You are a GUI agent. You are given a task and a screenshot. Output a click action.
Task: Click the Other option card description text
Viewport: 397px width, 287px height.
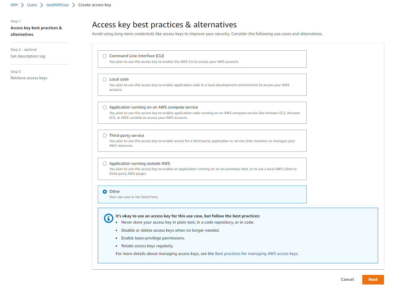pos(134,197)
